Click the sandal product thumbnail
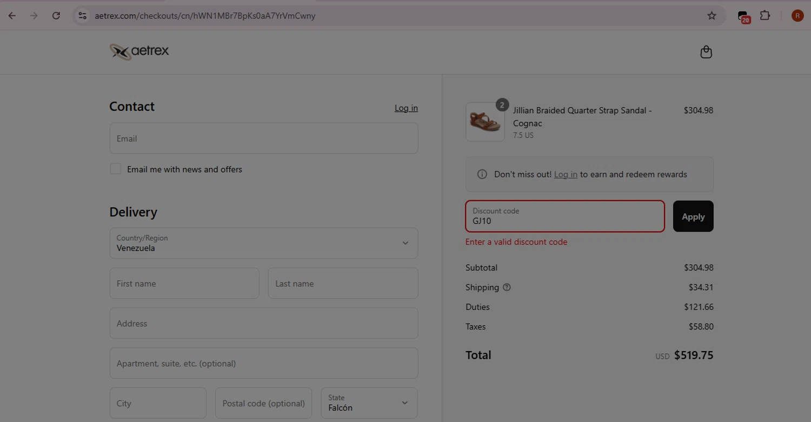This screenshot has height=422, width=811. pyautogui.click(x=485, y=122)
